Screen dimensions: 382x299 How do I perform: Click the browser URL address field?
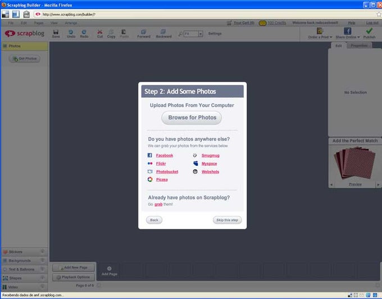pyautogui.click(x=207, y=15)
